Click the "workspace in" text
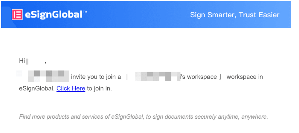 (x=245, y=77)
